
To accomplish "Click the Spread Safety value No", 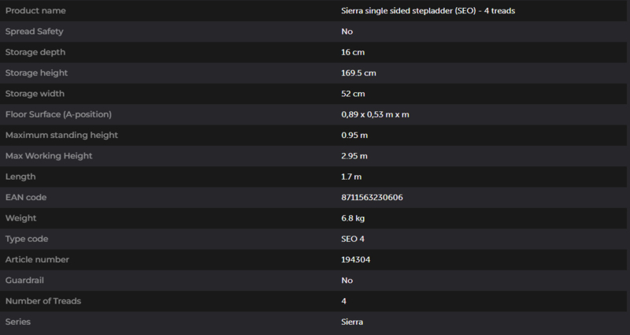I will (x=346, y=32).
